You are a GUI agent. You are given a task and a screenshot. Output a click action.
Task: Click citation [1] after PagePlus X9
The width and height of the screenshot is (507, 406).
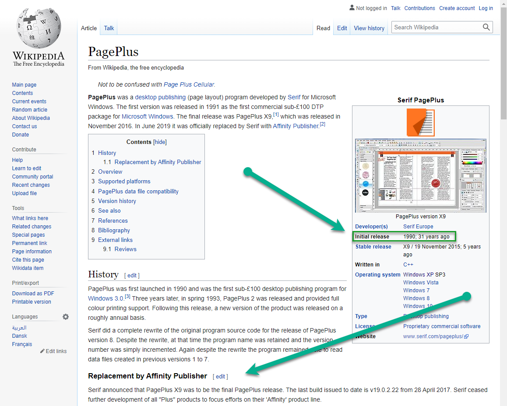276,114
